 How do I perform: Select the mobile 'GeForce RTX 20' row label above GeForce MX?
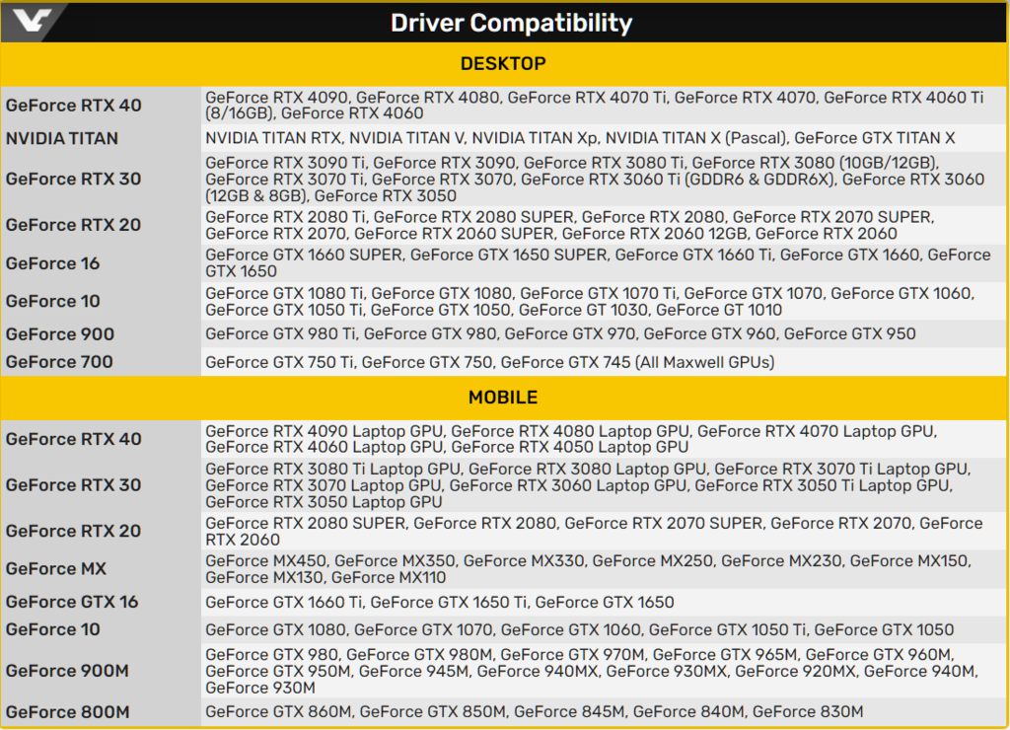(74, 531)
